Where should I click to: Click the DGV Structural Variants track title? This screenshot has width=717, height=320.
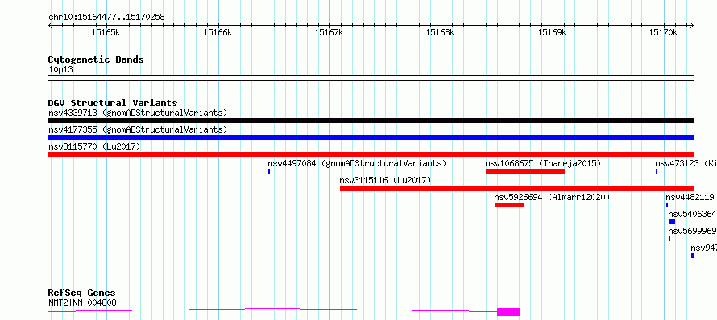click(x=113, y=103)
